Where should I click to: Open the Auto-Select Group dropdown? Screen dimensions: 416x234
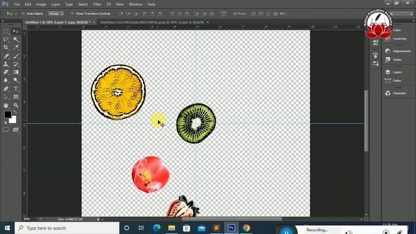pos(56,14)
